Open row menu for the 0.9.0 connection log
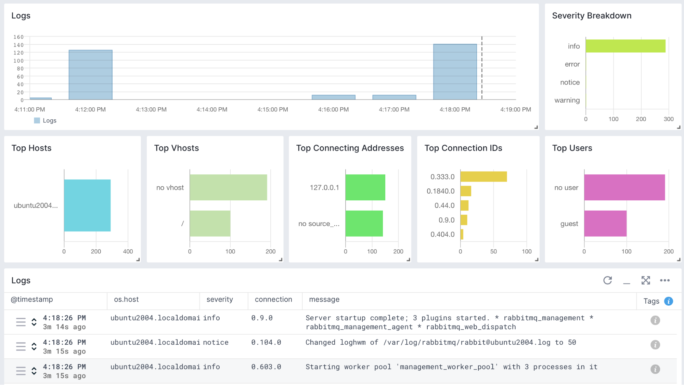 point(21,322)
